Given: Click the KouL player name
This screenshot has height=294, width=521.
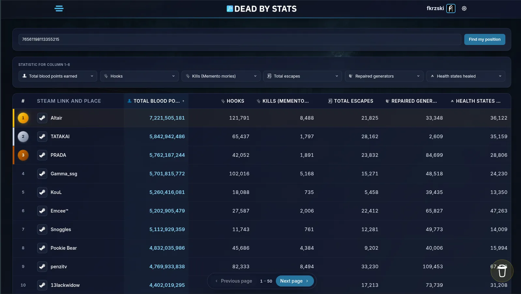Looking at the screenshot, I should pyautogui.click(x=56, y=192).
